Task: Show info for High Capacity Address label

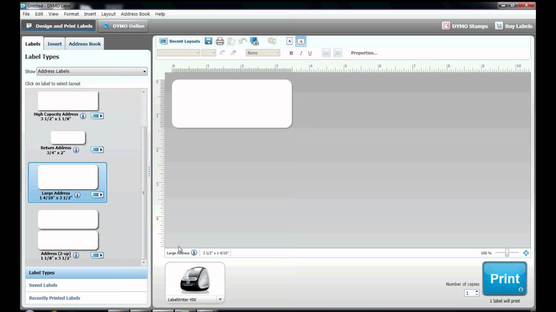Action: (83, 116)
